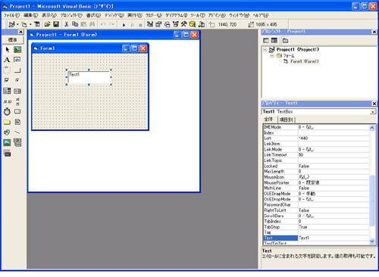
Task: Click the 標準 toolbox tab button
Action: click(13, 39)
